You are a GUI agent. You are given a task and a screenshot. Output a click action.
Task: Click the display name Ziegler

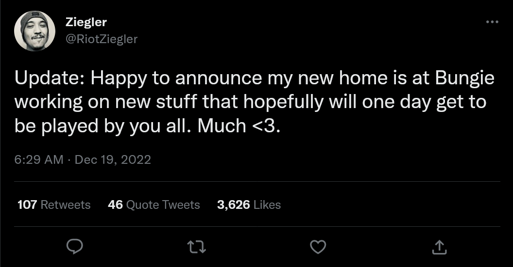pos(86,22)
